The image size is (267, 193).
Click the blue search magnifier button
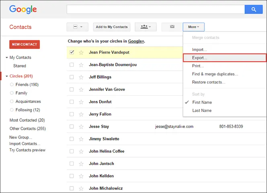[x=254, y=9]
